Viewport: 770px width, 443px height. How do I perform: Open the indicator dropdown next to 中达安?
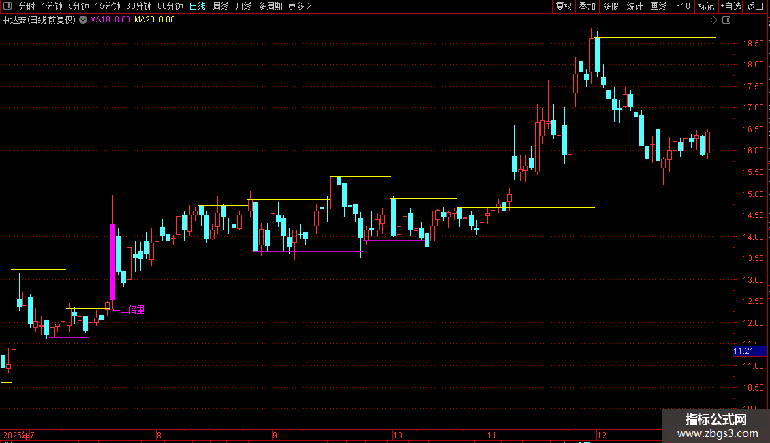click(83, 20)
